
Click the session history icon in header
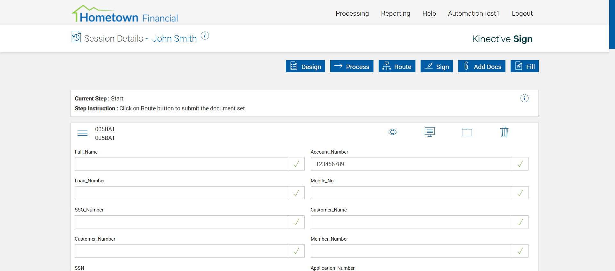(x=76, y=37)
